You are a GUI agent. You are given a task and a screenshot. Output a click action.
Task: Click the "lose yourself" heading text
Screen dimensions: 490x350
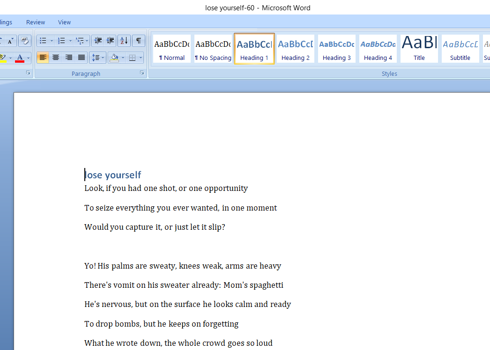pos(113,175)
